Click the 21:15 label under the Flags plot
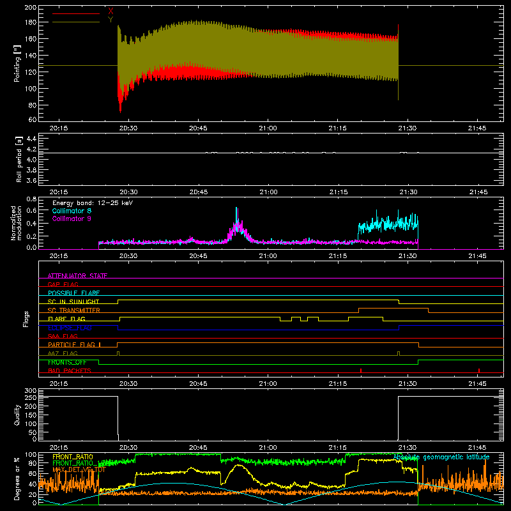The width and height of the screenshot is (511, 511). pos(338,384)
